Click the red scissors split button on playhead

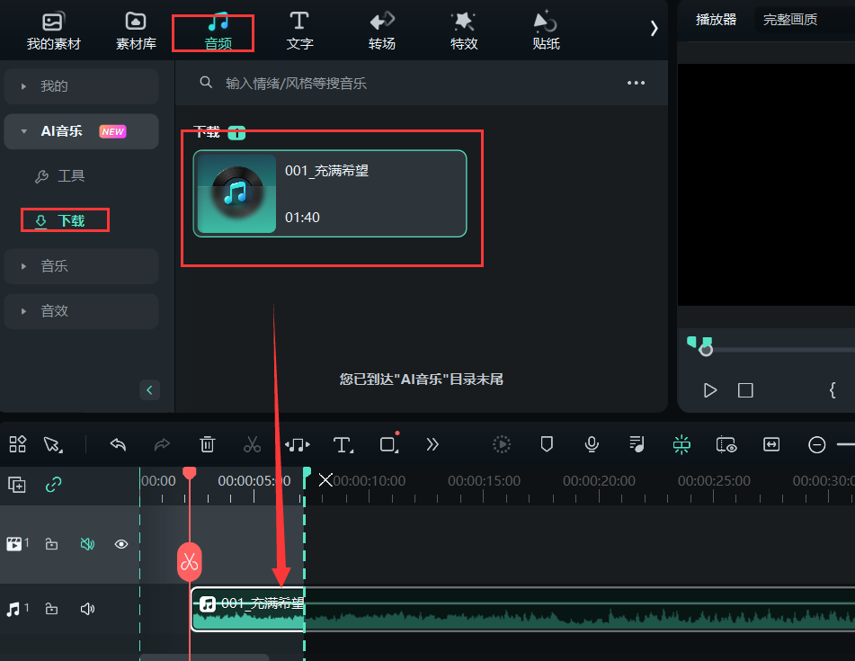pos(189,563)
